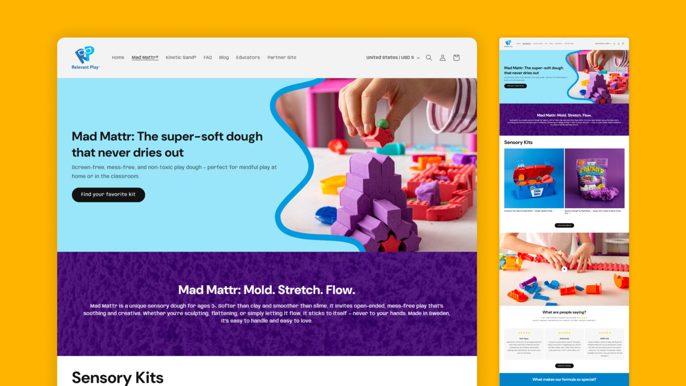The width and height of the screenshot is (686, 386).
Task: Visit the Blog link
Action: pyautogui.click(x=224, y=58)
